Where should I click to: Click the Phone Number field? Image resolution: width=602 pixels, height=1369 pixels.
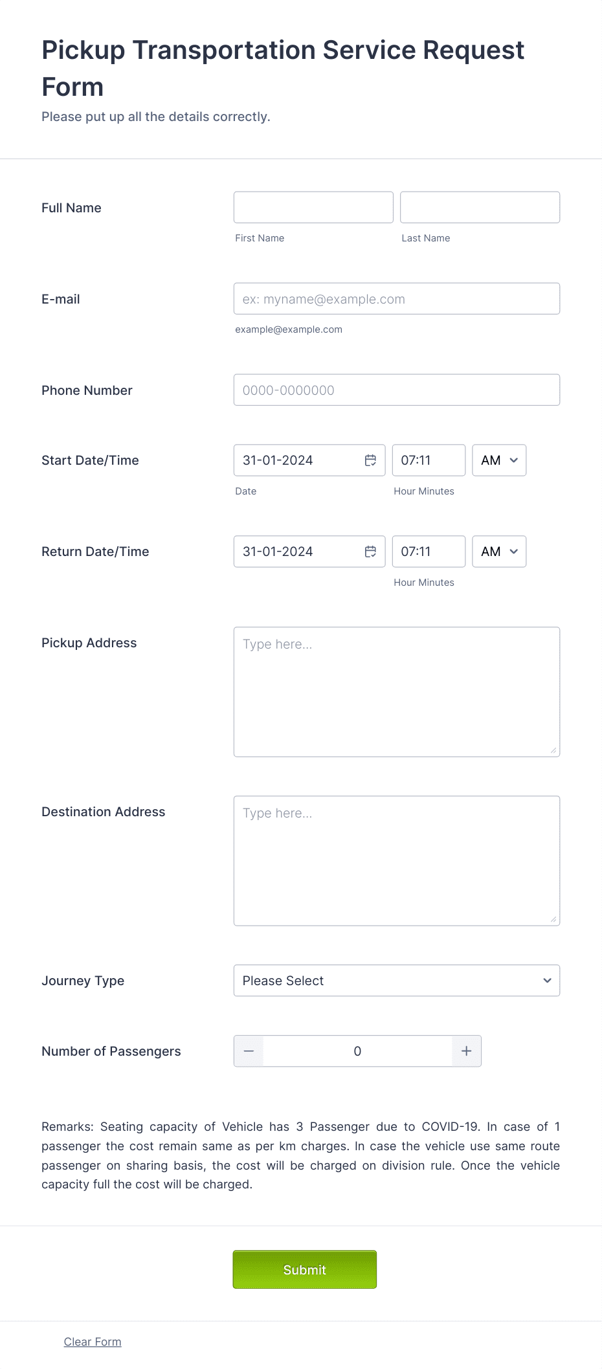click(396, 390)
